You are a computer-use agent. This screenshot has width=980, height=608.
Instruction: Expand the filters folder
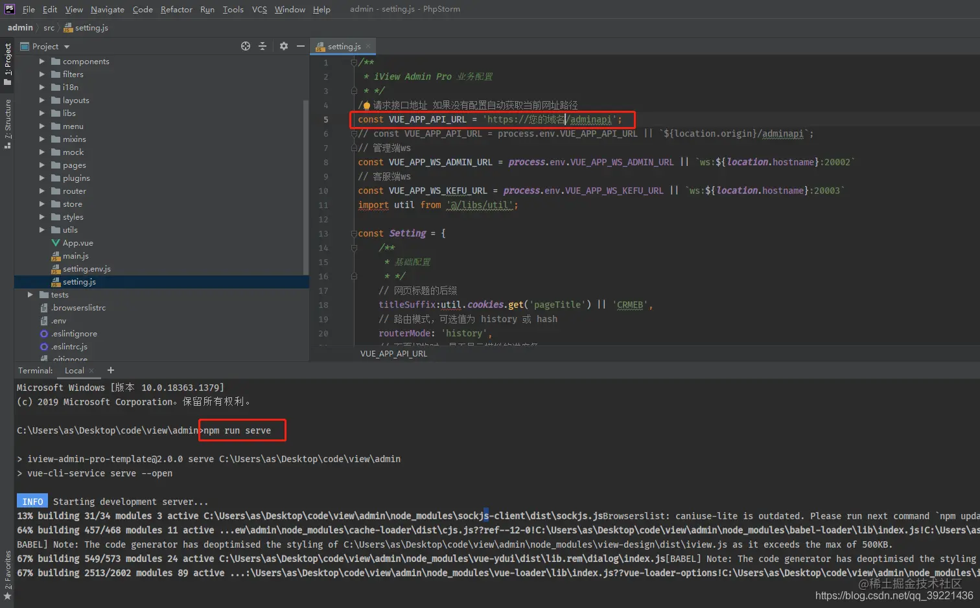[x=42, y=75]
